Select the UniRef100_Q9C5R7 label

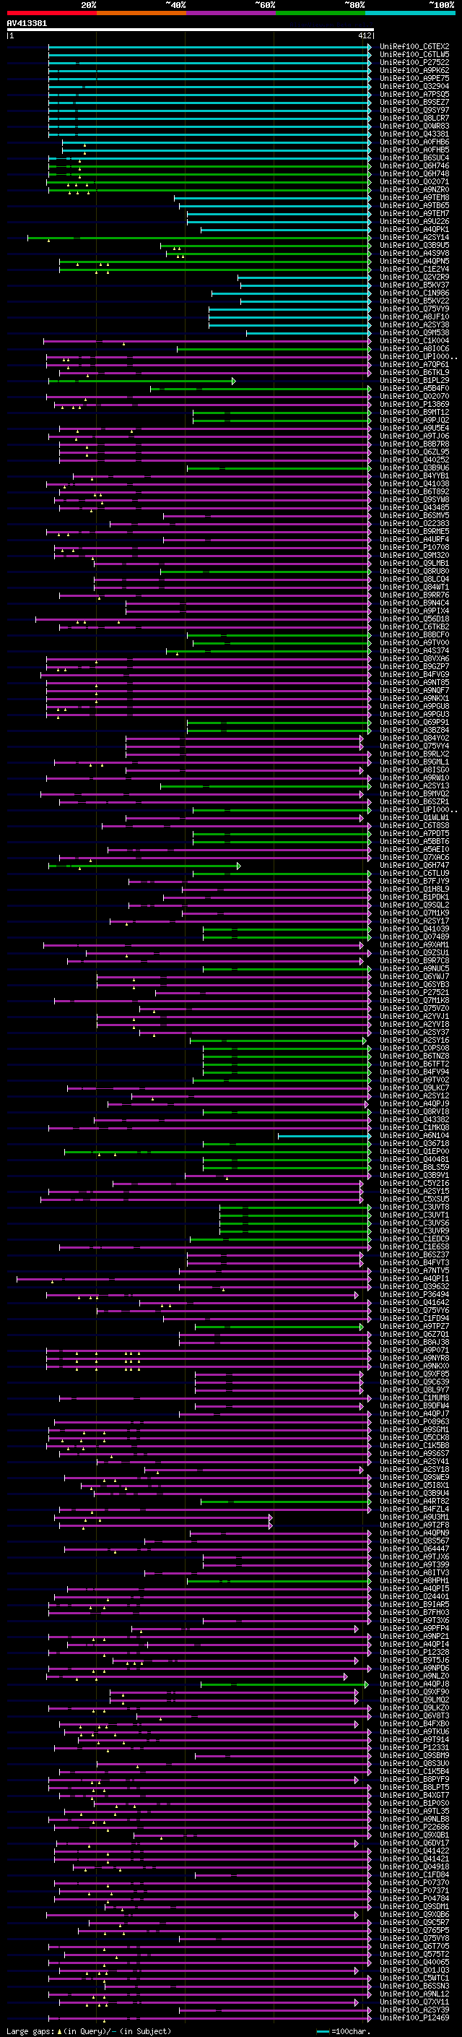click(x=414, y=1921)
